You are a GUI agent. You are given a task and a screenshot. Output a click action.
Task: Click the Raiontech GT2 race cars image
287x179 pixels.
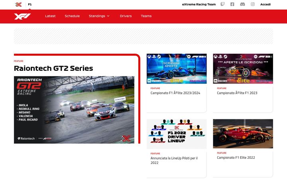pyautogui.click(x=74, y=110)
